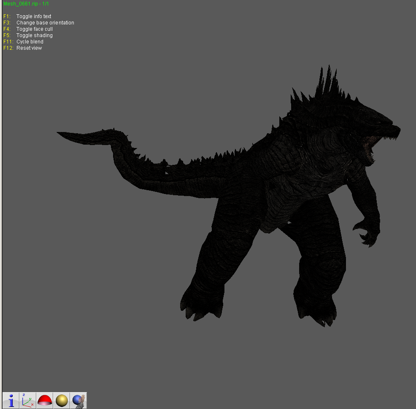Click the blue info "i" icon
This screenshot has height=409, width=416.
pyautogui.click(x=11, y=400)
